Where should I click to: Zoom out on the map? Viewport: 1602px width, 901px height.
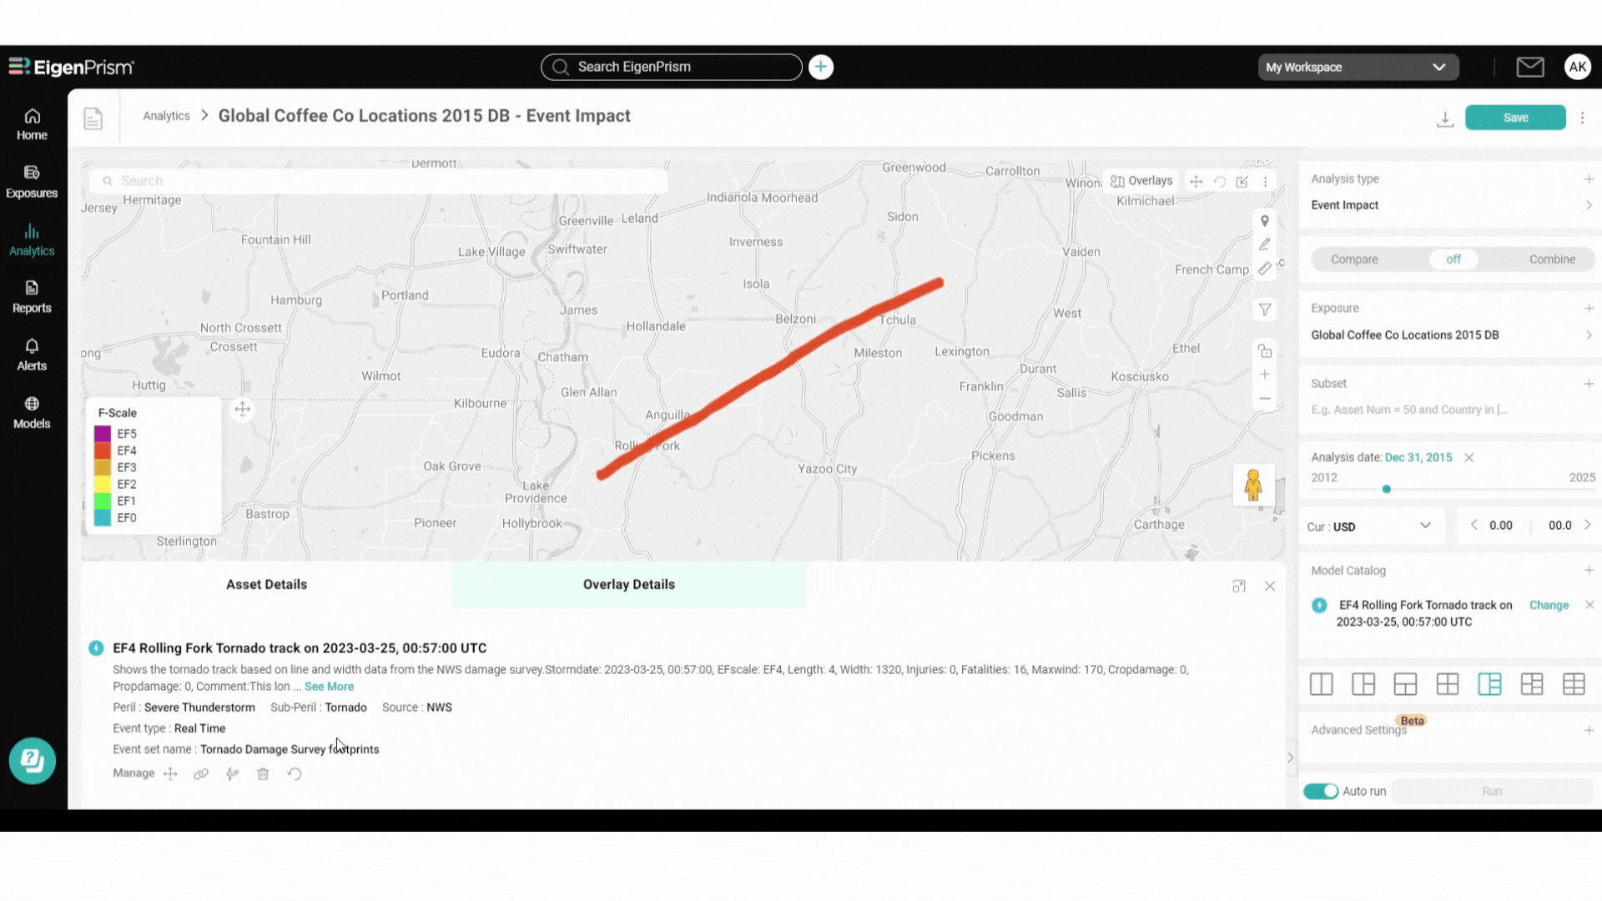pyautogui.click(x=1265, y=399)
